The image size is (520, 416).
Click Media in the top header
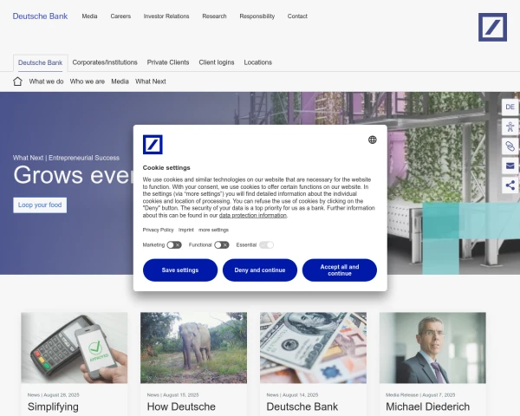(89, 16)
